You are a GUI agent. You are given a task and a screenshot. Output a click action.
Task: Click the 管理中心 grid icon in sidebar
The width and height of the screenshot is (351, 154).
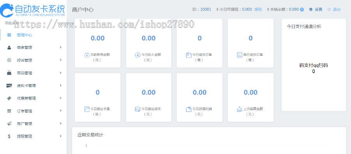point(9,35)
